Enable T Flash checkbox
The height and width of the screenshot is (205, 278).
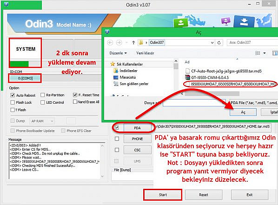[x=13, y=110]
